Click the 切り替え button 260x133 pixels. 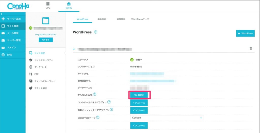point(46,40)
